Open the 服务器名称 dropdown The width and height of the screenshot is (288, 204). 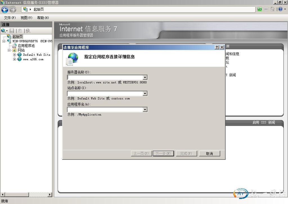[145, 77]
